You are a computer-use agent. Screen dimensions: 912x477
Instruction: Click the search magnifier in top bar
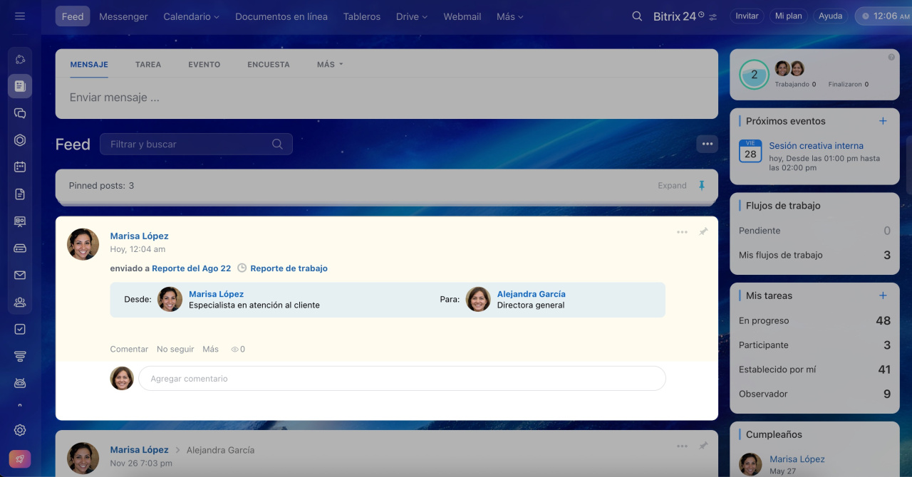click(637, 16)
